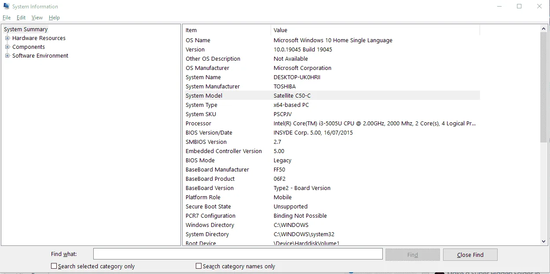
Task: Select the BIOS Mode row
Action: (331, 161)
